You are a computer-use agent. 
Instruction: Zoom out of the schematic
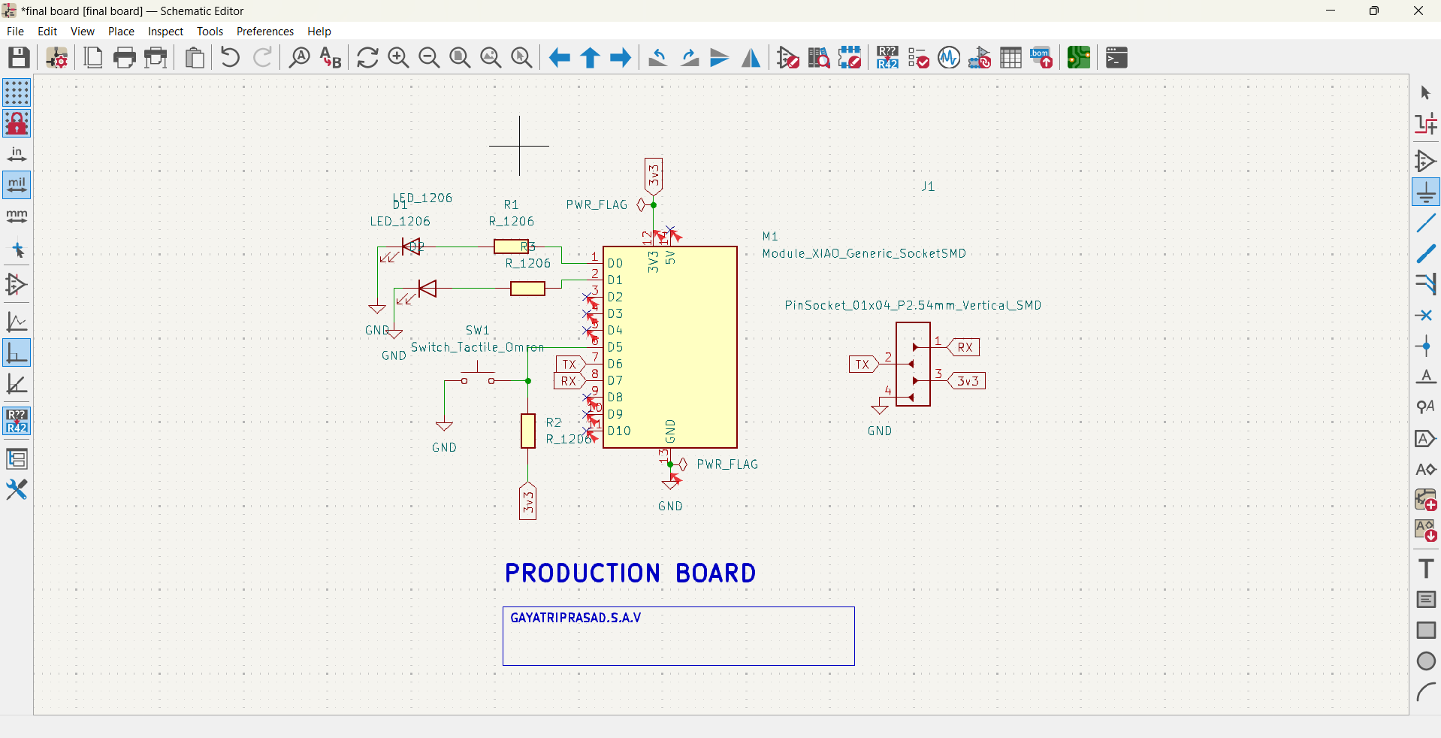click(x=429, y=58)
